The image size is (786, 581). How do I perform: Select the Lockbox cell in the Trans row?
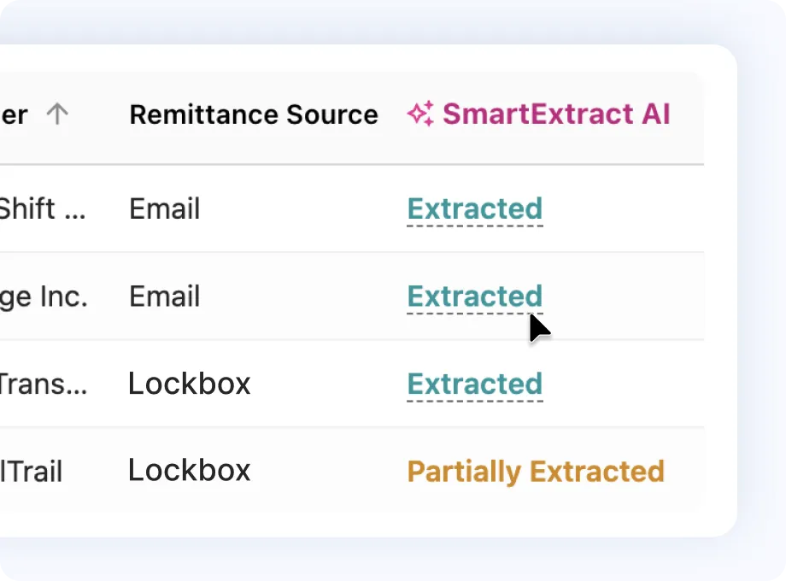click(x=189, y=384)
